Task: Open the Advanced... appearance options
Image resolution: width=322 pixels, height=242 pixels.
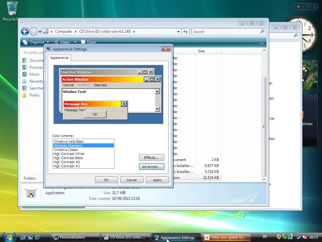Action: (152, 167)
